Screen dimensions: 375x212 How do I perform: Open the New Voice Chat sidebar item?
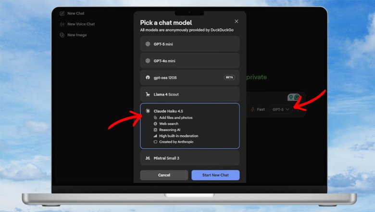(x=77, y=24)
